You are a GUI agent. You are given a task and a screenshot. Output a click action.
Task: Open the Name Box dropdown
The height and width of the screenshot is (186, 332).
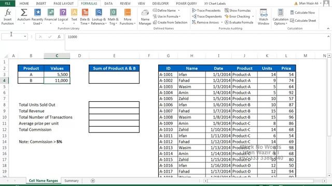(x=25, y=37)
